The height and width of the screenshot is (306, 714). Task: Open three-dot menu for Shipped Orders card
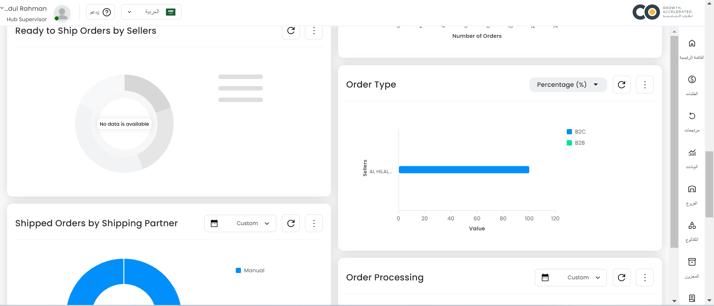314,223
